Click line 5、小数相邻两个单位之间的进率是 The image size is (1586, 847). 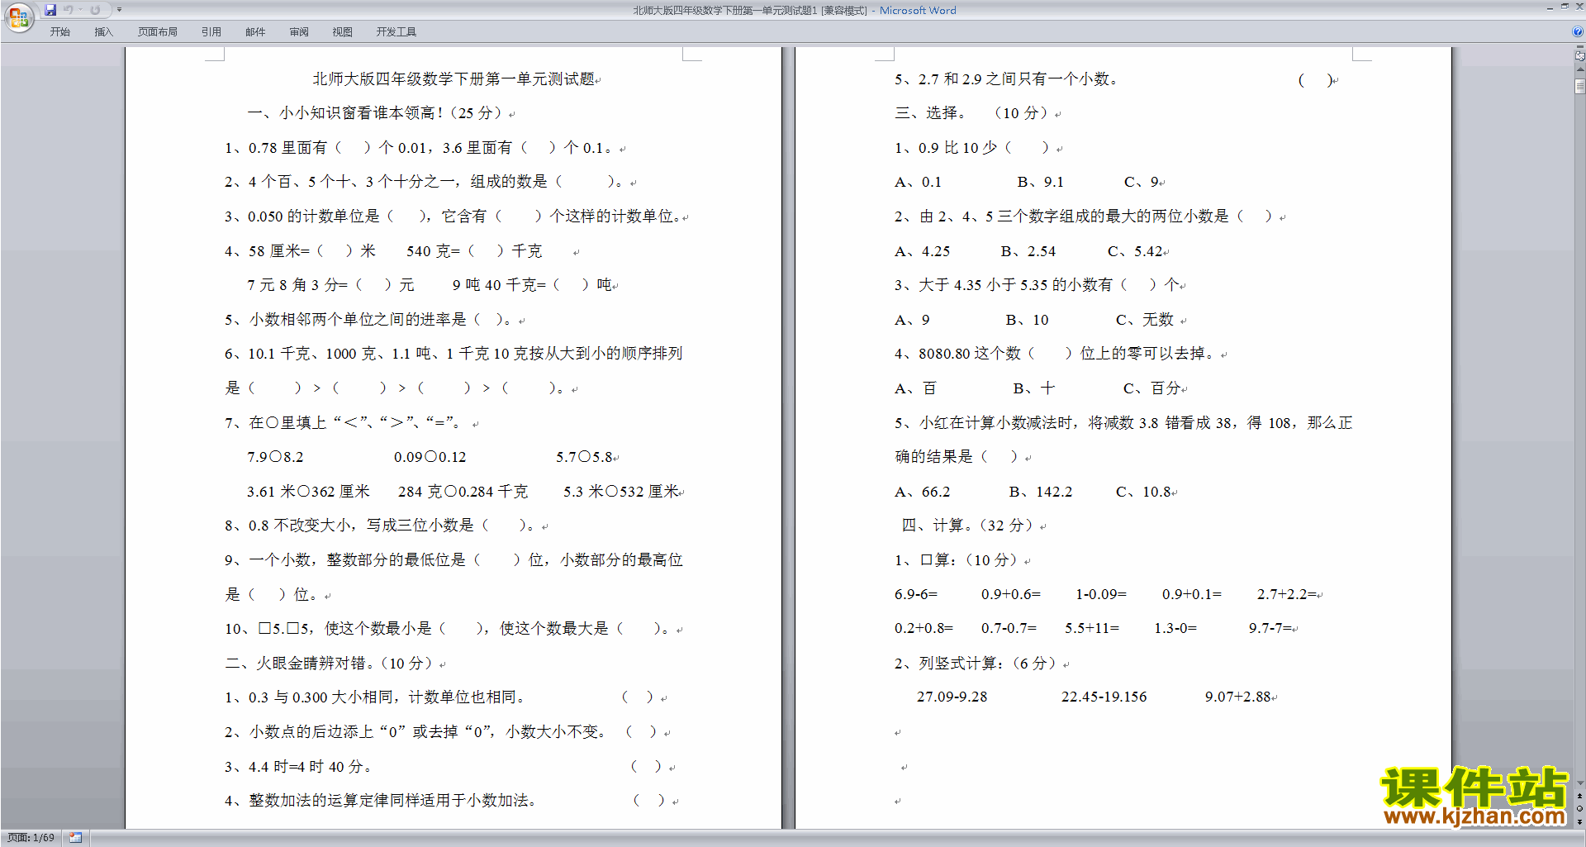point(368,320)
